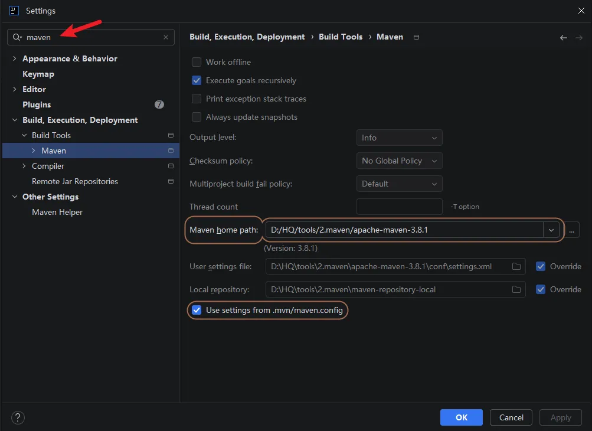The height and width of the screenshot is (431, 592).
Task: Navigate back with the left arrow icon
Action: click(x=563, y=37)
